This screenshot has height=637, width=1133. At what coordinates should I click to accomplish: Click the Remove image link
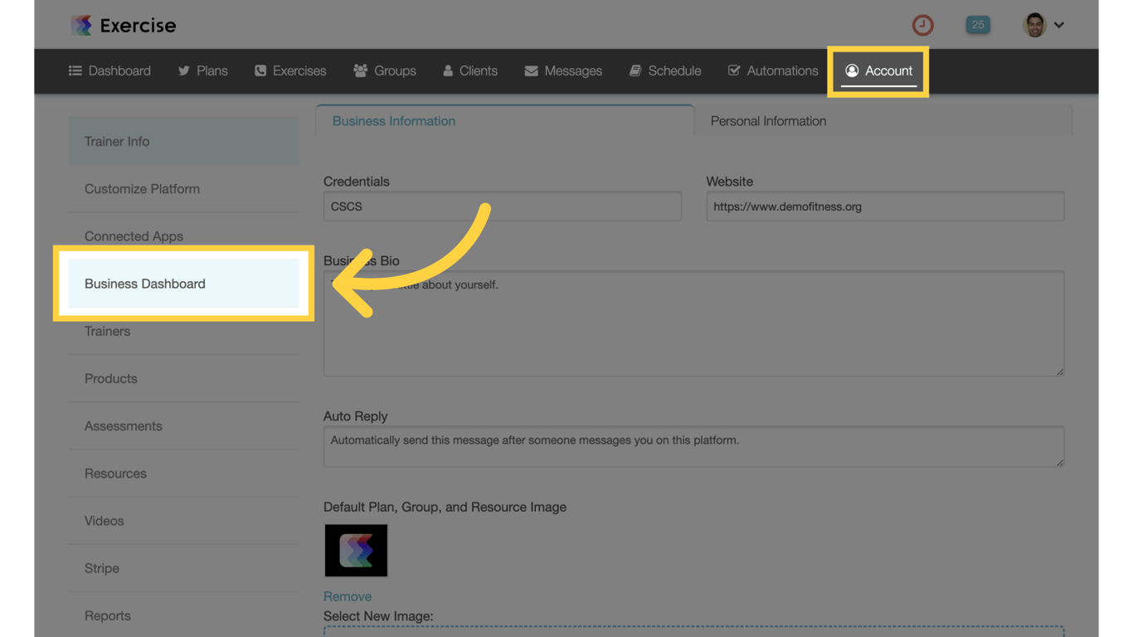pyautogui.click(x=348, y=596)
